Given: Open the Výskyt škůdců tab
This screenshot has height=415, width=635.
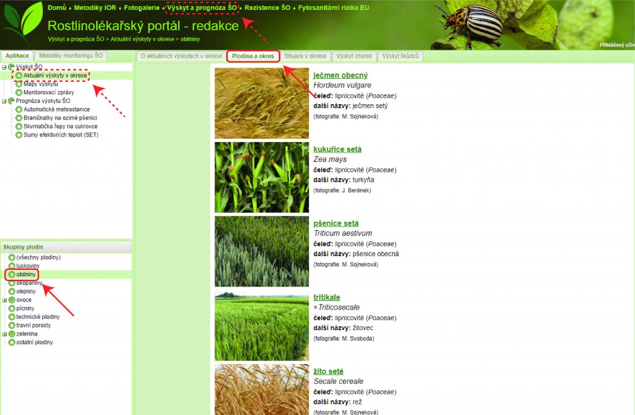Looking at the screenshot, I should pyautogui.click(x=401, y=56).
